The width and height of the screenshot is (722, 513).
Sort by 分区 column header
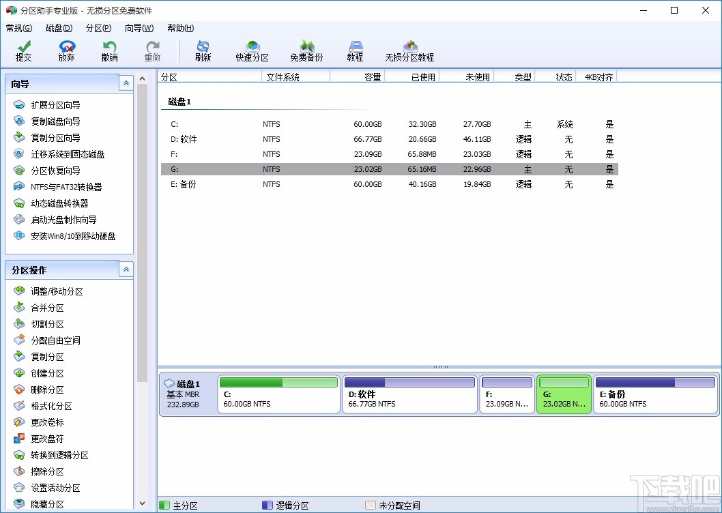coord(210,77)
